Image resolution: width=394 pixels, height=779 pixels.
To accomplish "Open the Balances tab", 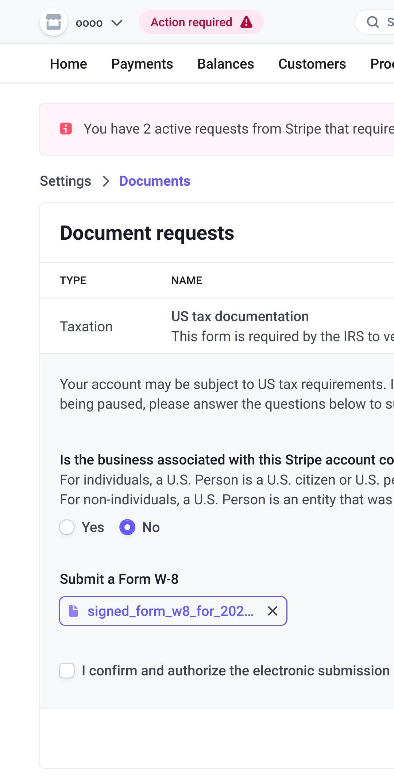I will [x=225, y=63].
